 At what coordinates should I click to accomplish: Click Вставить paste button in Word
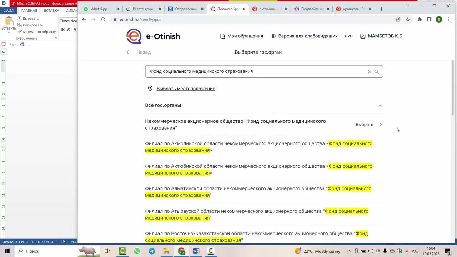pyautogui.click(x=9, y=24)
